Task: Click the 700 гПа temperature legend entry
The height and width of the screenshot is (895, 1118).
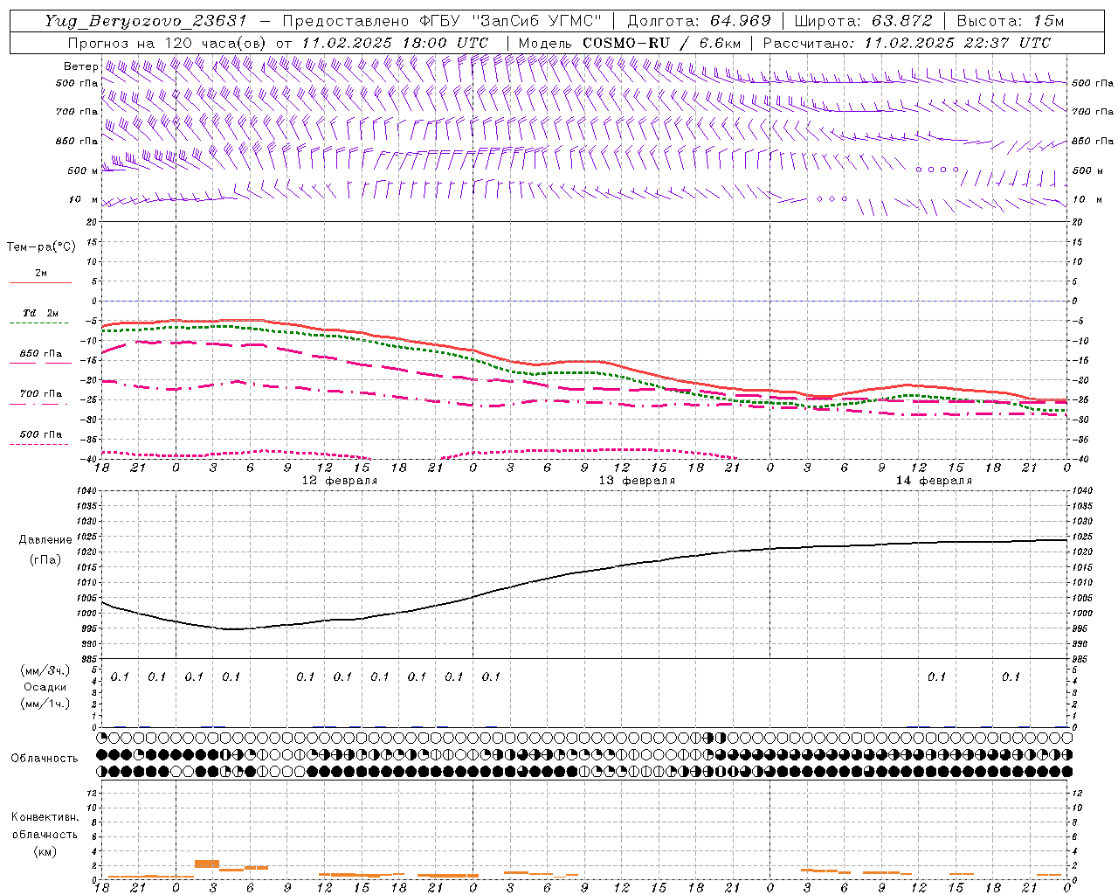Action: point(41,394)
